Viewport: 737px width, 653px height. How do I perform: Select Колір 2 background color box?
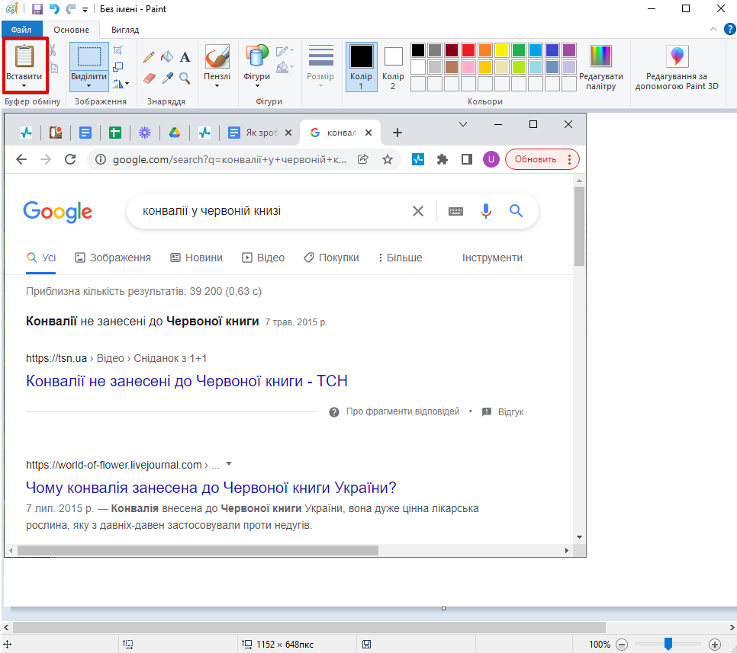pos(393,66)
